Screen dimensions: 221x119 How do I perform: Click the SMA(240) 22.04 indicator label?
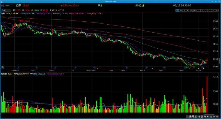(x=94, y=14)
